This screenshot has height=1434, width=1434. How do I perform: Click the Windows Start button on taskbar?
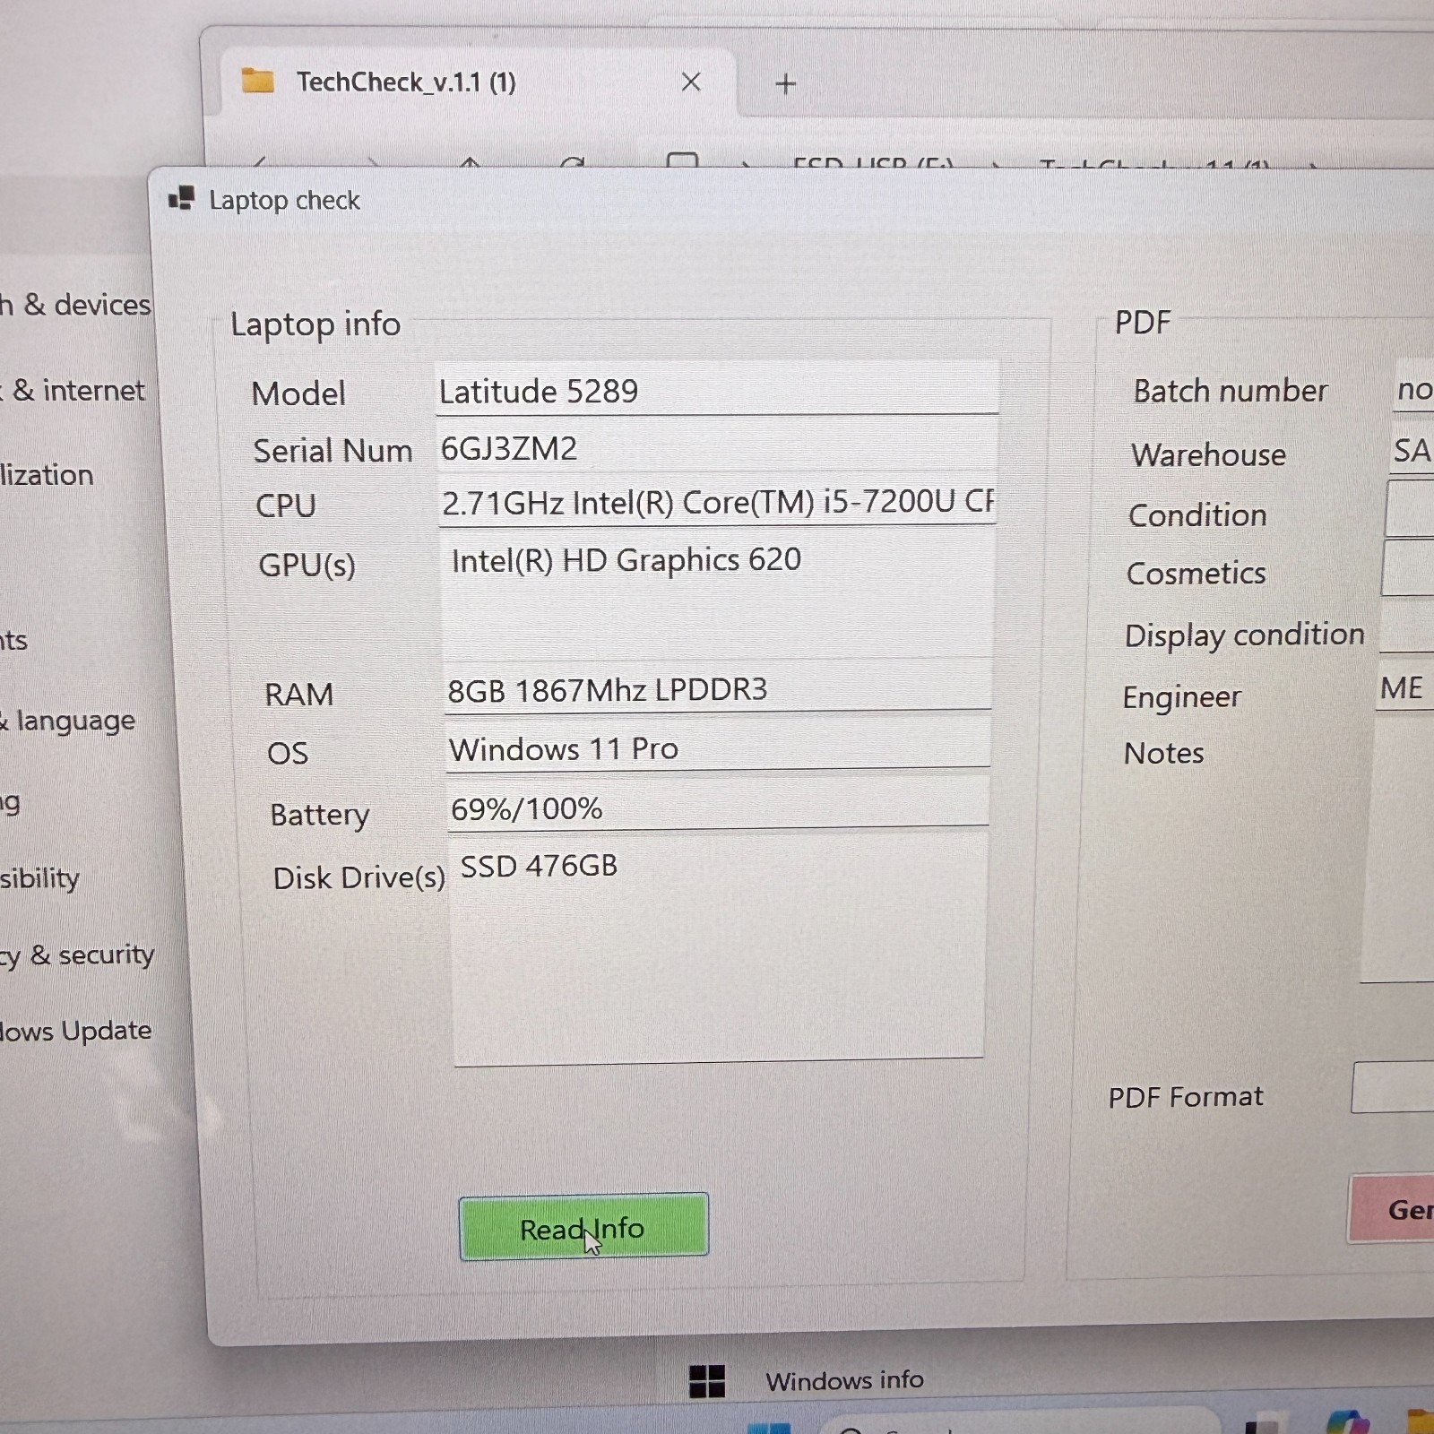[769, 1427]
